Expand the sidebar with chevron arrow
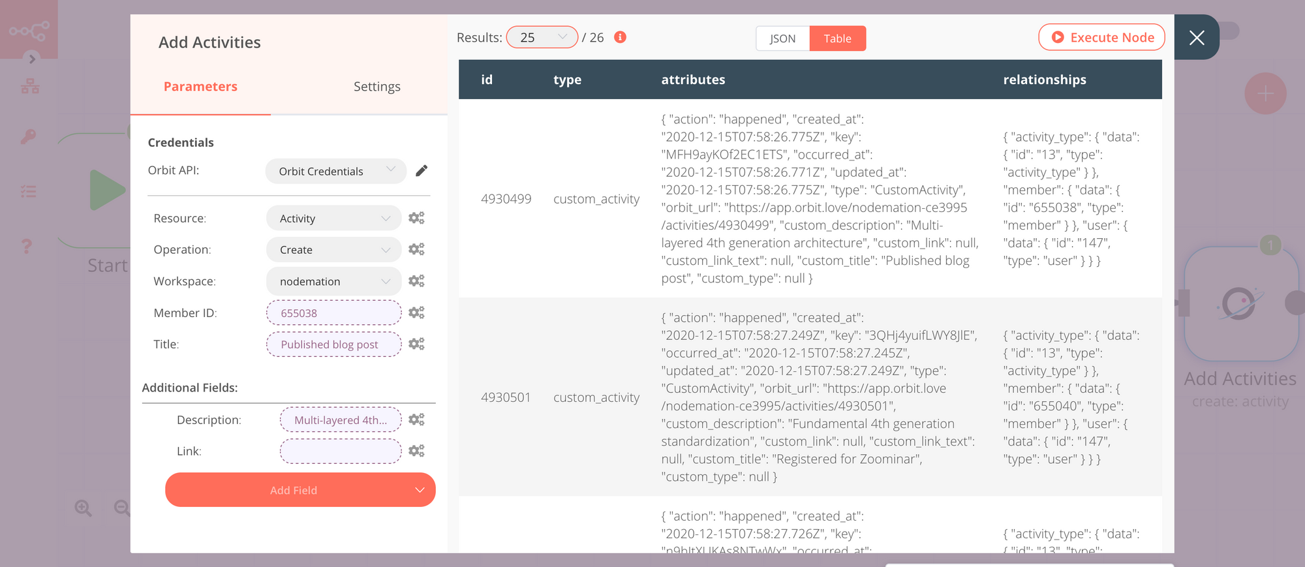Viewport: 1305px width, 567px height. pos(32,59)
